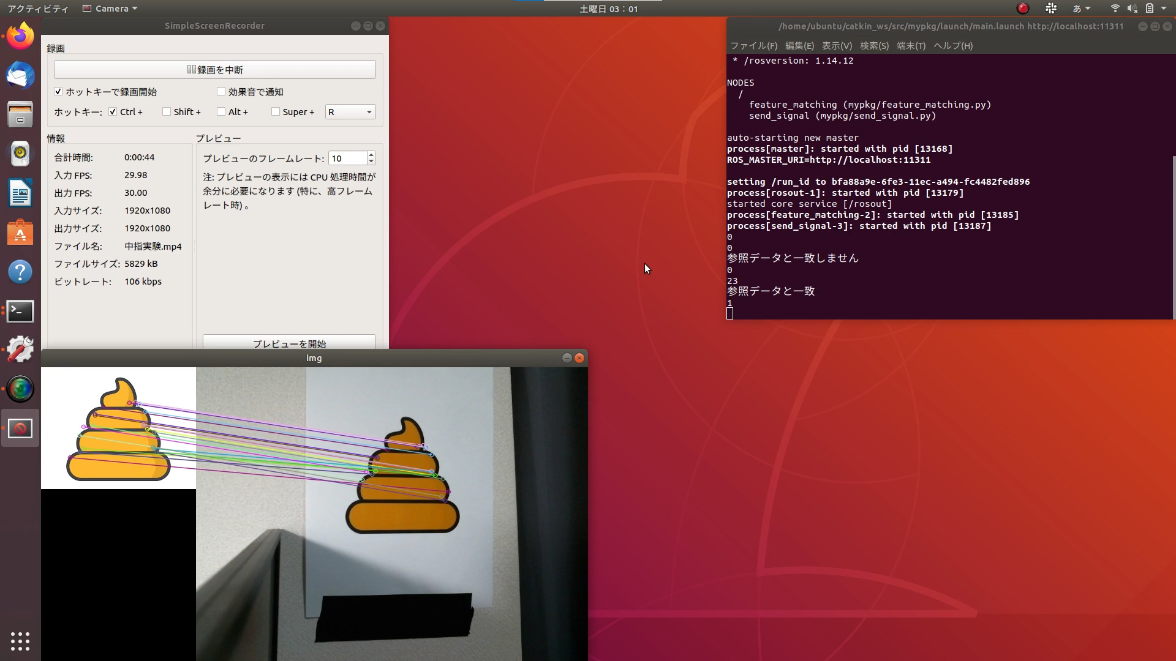
Task: Open system status menu arrow
Action: click(1164, 9)
